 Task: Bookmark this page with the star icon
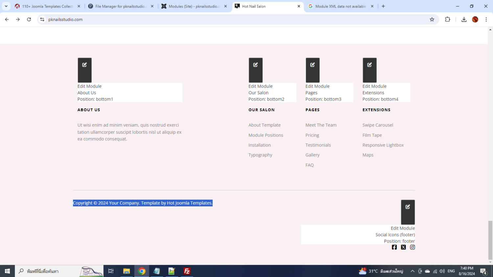[432, 19]
